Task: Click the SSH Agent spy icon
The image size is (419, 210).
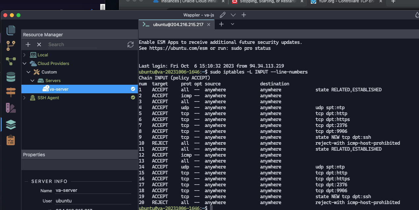Action: click(33, 98)
